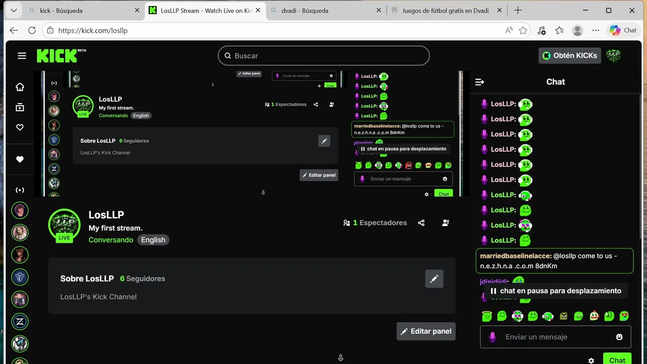Select the angry olive emote
The image size is (647, 364).
click(563, 316)
